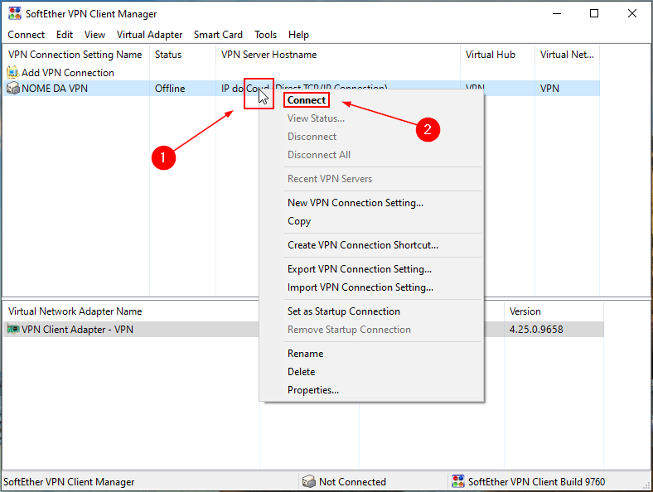Select the Add VPN Connection row text
This screenshot has width=653, height=492.
click(x=68, y=72)
